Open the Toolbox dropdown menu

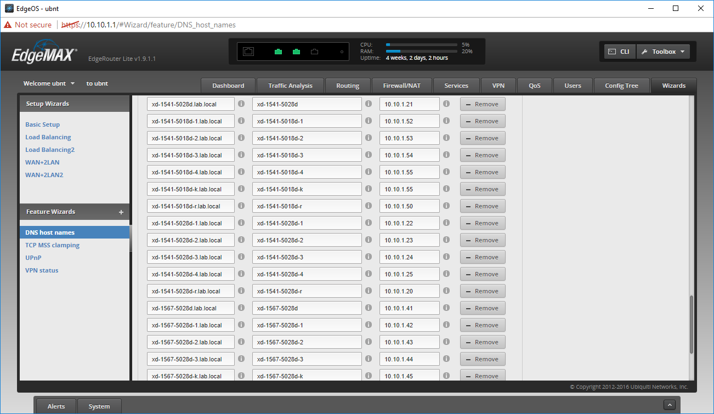(x=663, y=52)
